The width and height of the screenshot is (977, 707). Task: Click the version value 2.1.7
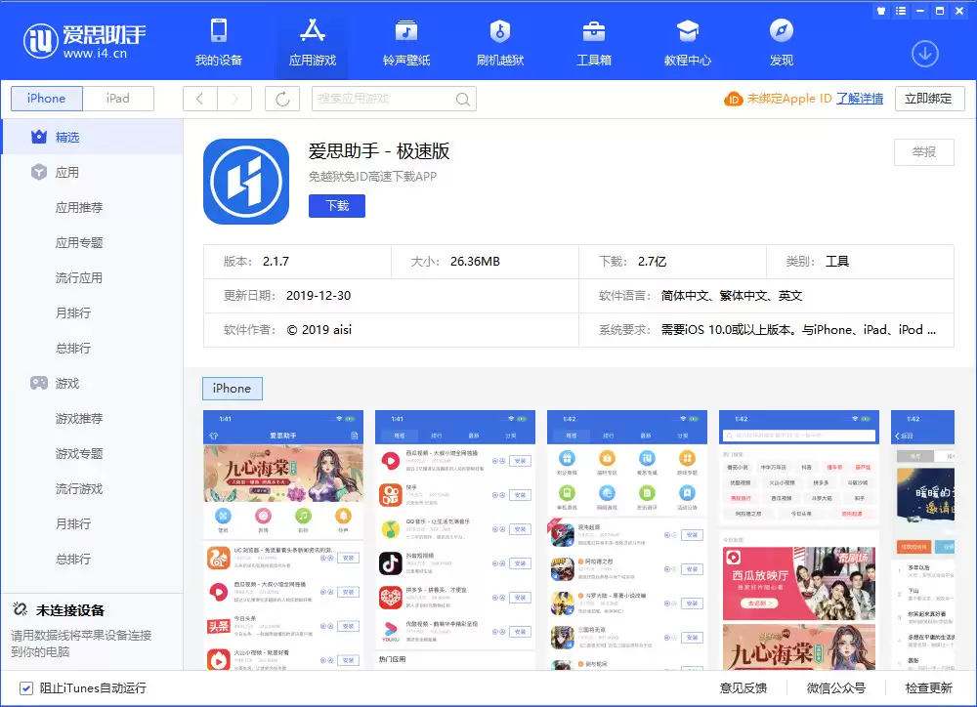click(276, 262)
